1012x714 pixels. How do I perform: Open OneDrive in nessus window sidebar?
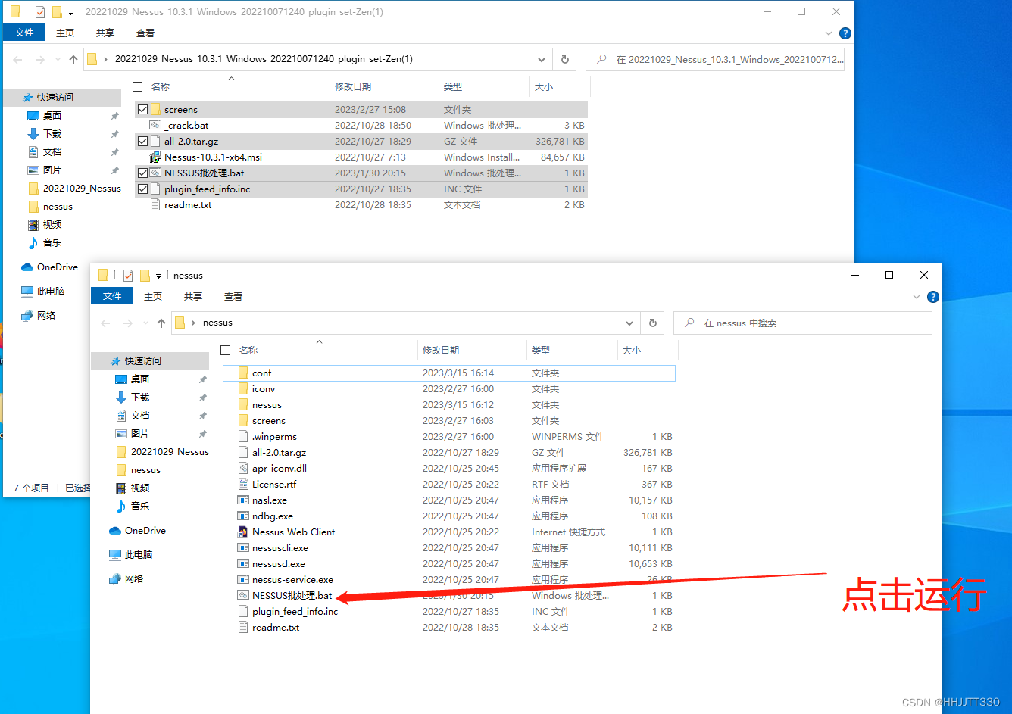click(x=145, y=531)
